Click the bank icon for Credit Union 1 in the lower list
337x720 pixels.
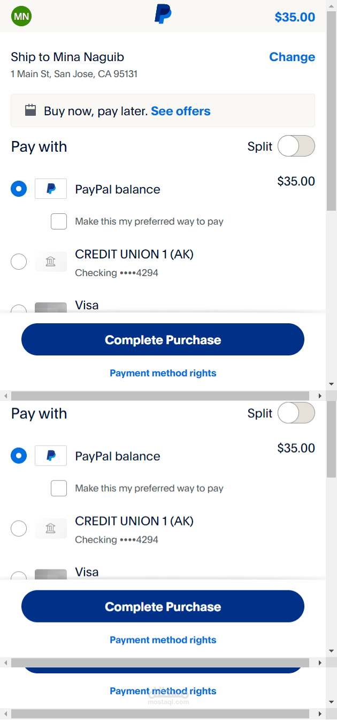(51, 529)
